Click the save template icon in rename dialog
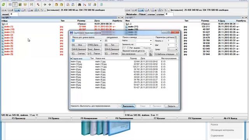249x140 pixels. (151, 54)
